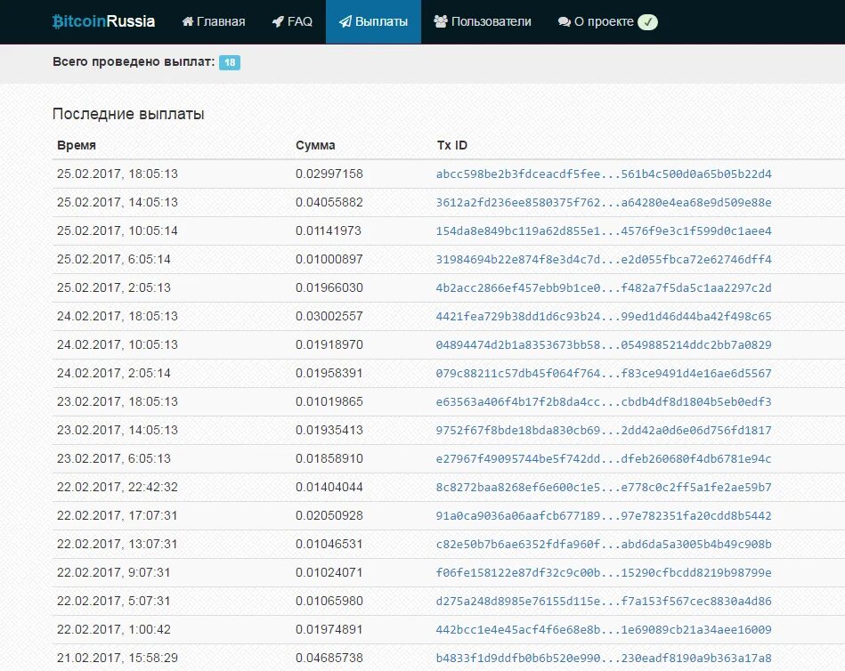Open the О проекте menu item
The width and height of the screenshot is (845, 671).
596,21
